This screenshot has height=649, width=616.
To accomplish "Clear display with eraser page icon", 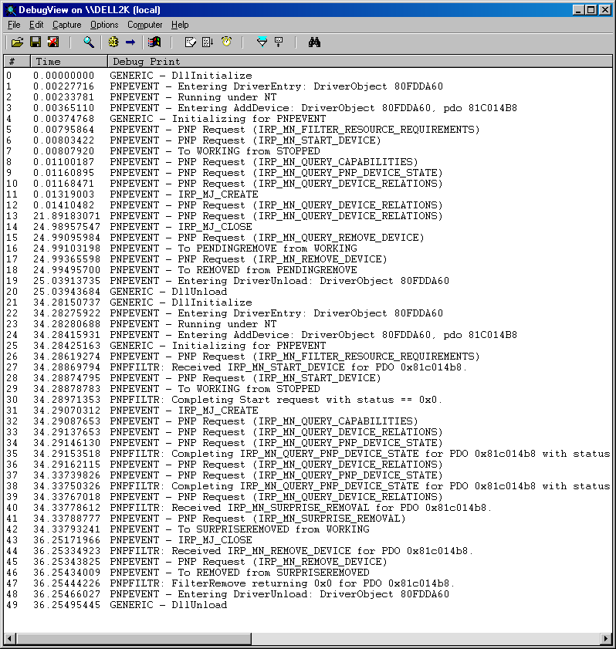I will [191, 42].
